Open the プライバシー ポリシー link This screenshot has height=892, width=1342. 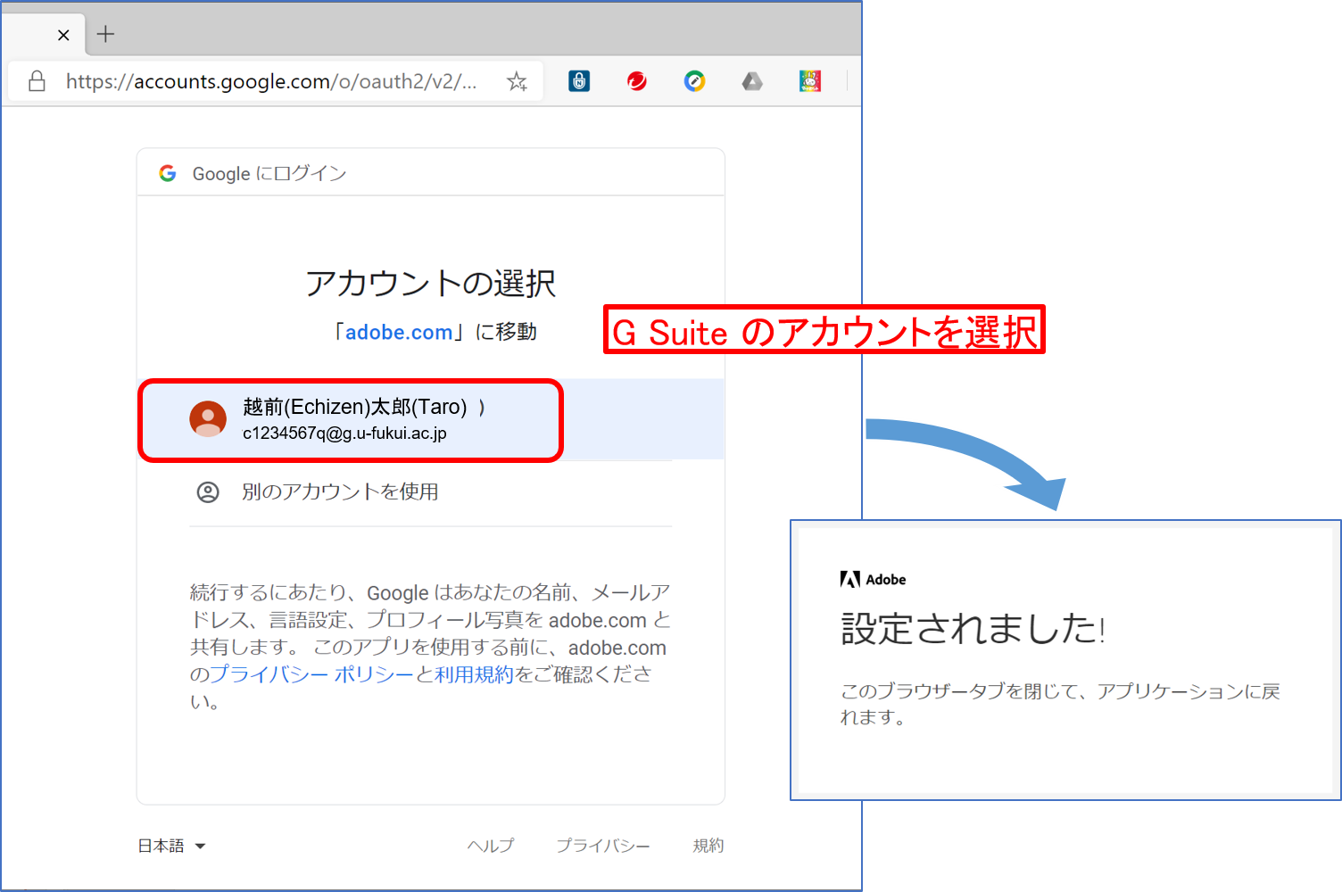pyautogui.click(x=311, y=674)
